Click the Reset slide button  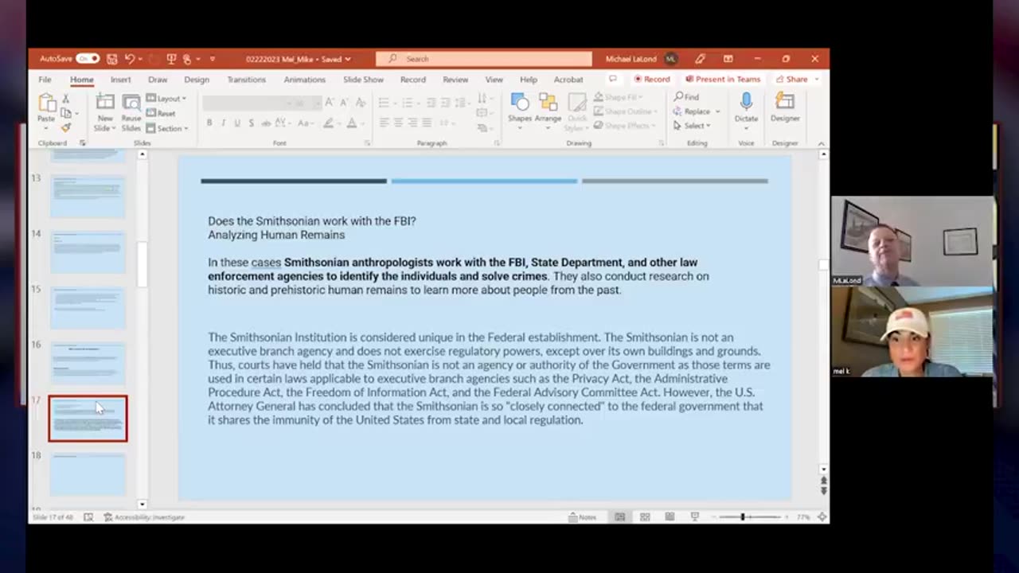tap(162, 114)
